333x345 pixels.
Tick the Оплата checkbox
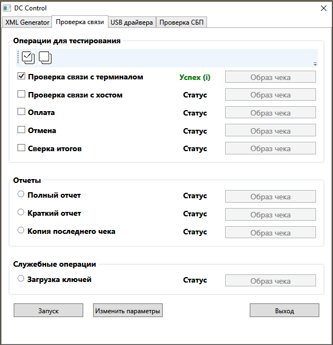click(x=21, y=112)
